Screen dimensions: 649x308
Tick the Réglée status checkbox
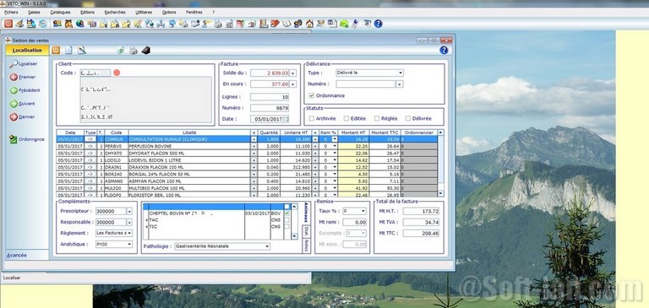pos(377,118)
